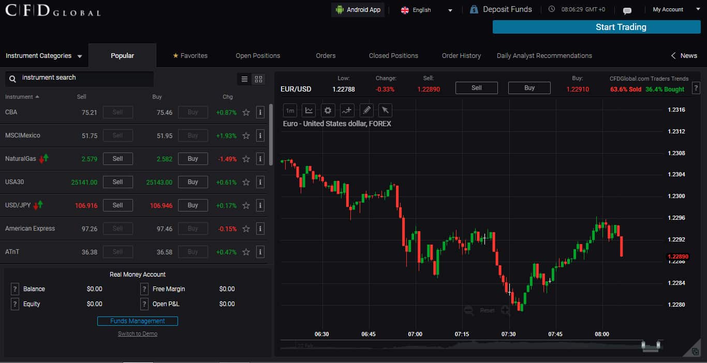Sell NaturalGas at 2.579
This screenshot has height=363, width=707.
(118, 159)
